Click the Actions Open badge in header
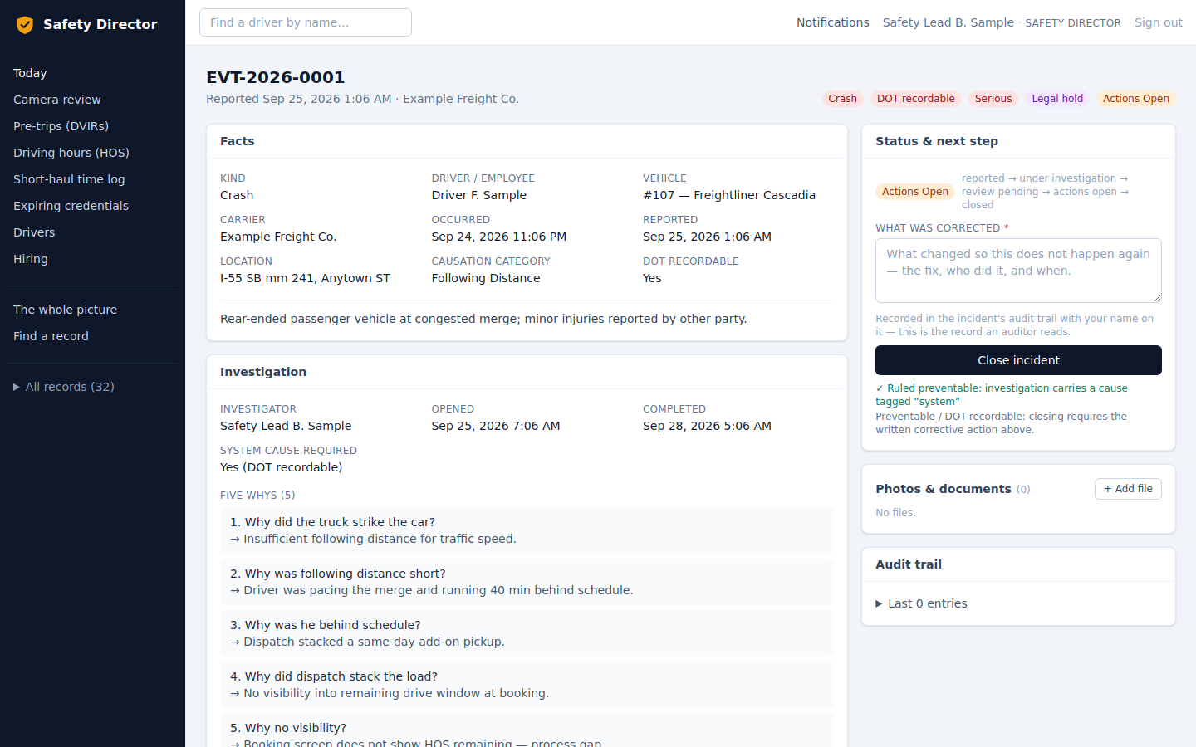The height and width of the screenshot is (747, 1196). (x=1136, y=99)
